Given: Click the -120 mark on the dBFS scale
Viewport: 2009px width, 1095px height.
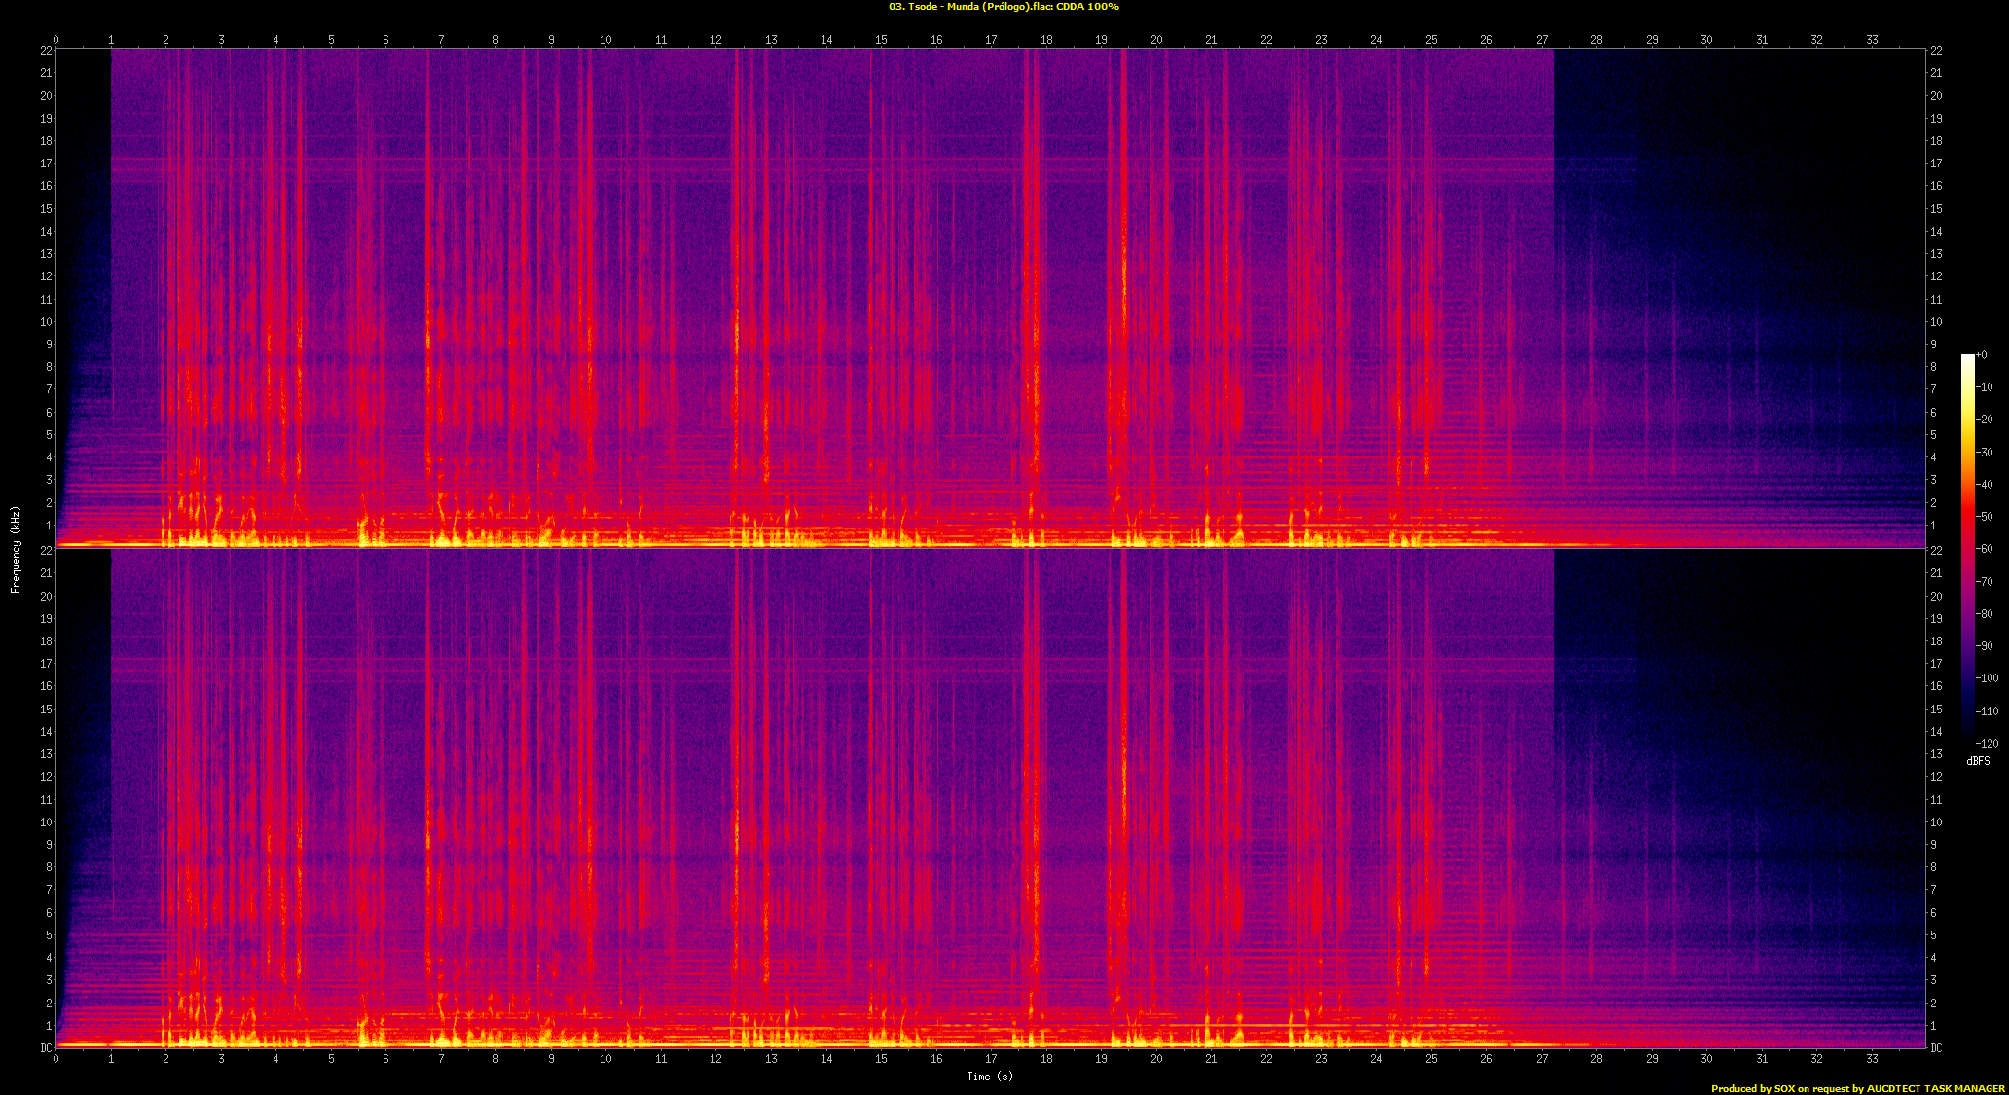Looking at the screenshot, I should pyautogui.click(x=1987, y=743).
